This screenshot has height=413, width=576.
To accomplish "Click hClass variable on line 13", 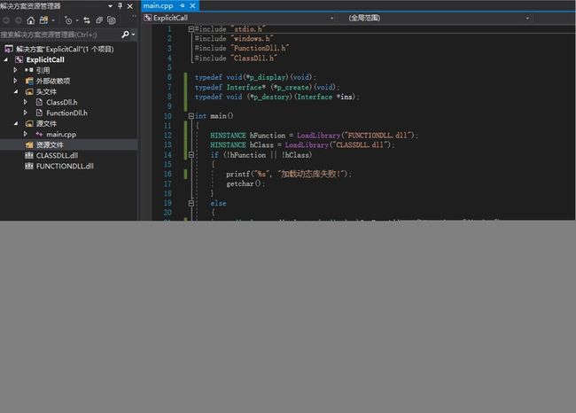I will click(261, 144).
